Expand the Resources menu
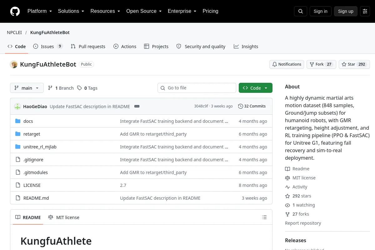 [x=105, y=11]
